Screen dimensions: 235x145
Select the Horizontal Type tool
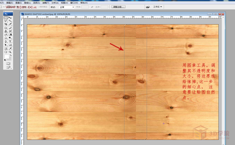coord(10,42)
